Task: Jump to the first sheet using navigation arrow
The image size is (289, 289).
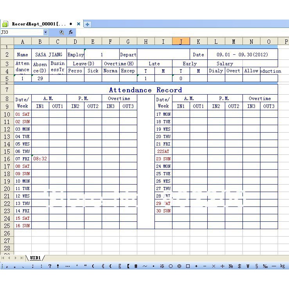Action: tap(4, 258)
